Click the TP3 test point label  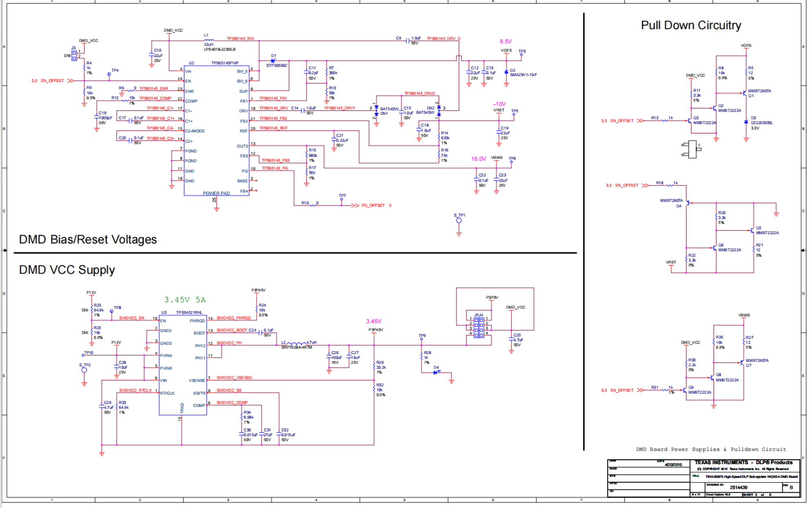point(522,51)
